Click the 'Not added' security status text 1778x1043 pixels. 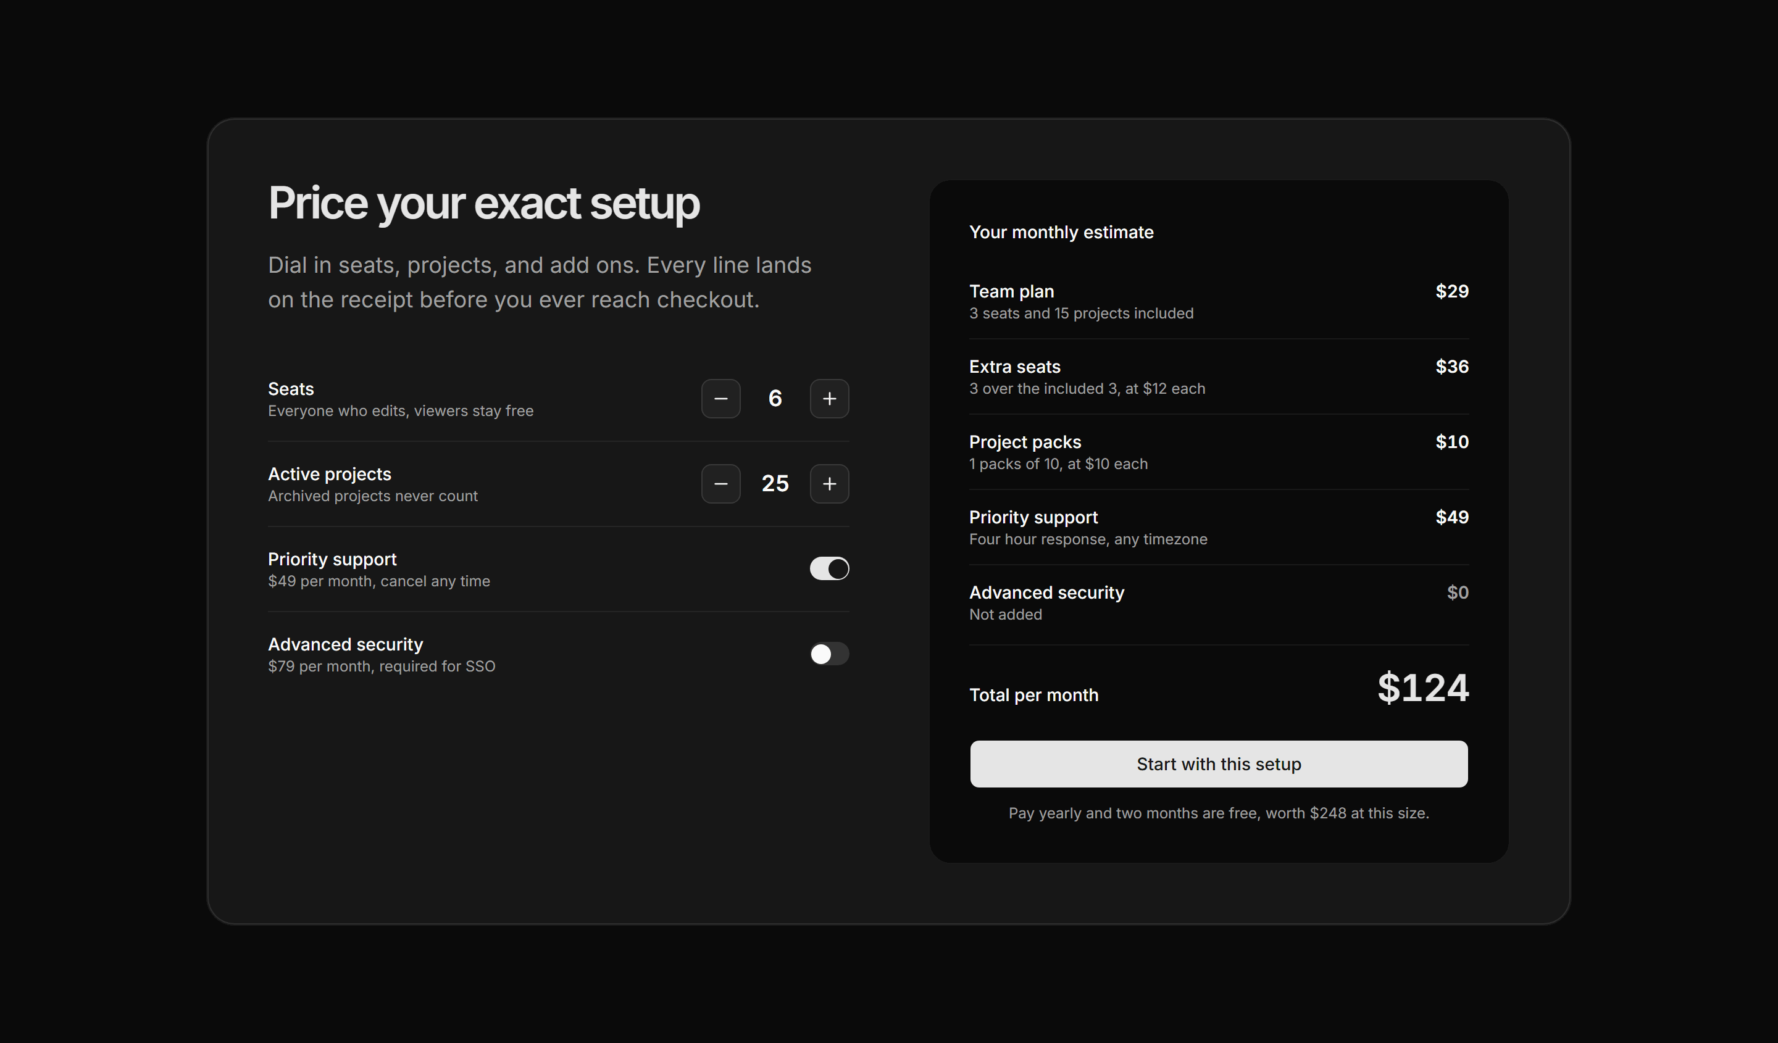(x=1006, y=614)
